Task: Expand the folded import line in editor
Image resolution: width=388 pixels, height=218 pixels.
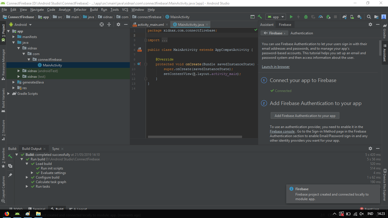Action: tap(146, 40)
